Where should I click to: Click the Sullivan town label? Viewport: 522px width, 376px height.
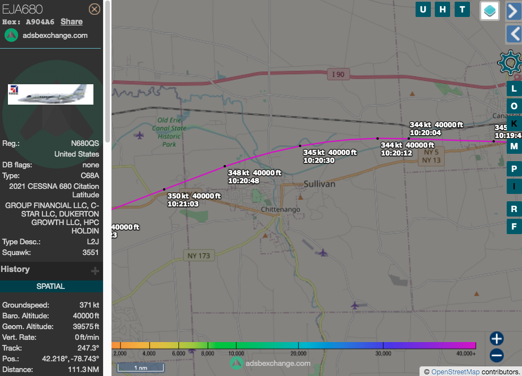pos(319,184)
